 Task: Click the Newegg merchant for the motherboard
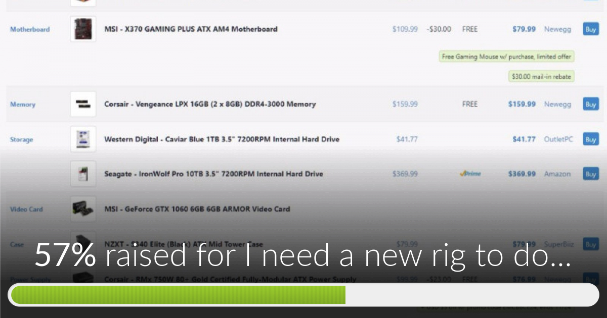(x=557, y=29)
